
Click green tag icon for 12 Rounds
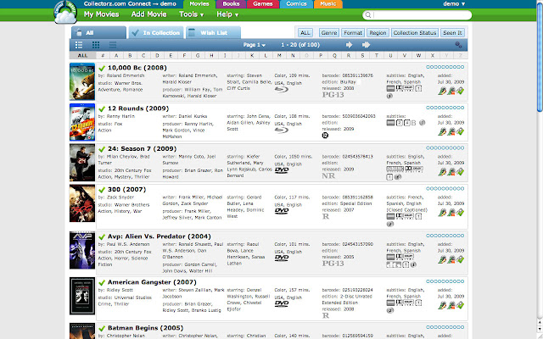460,131
